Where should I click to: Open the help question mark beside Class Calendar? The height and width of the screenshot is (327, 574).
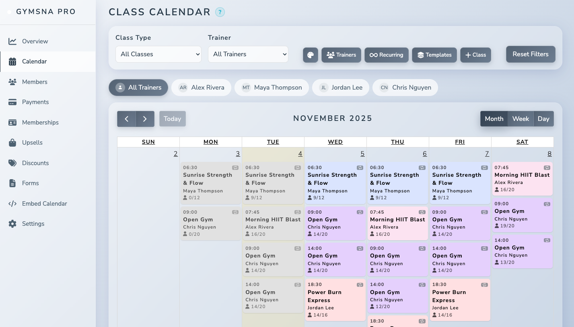coord(220,12)
